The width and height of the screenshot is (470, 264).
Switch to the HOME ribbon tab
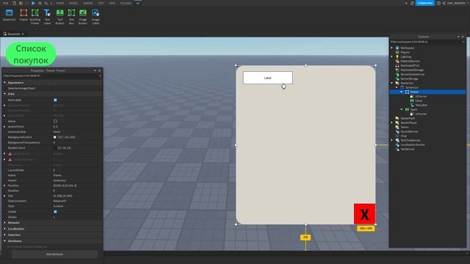[60, 3]
